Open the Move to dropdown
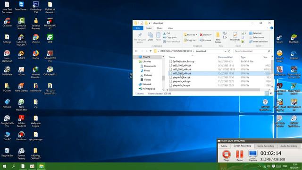This screenshot has height=170, width=302. (x=190, y=34)
